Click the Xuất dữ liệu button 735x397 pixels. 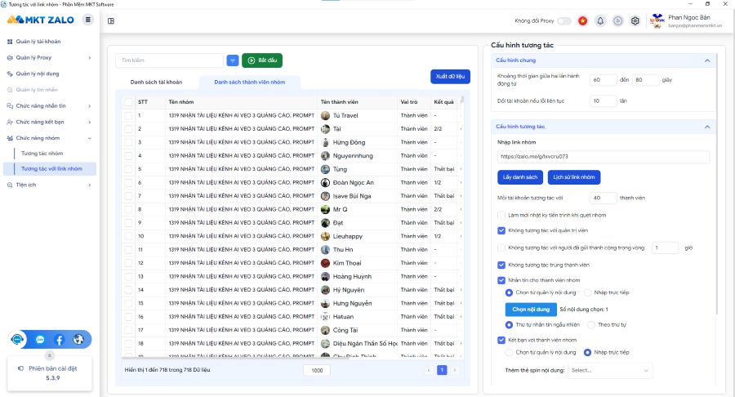point(450,76)
